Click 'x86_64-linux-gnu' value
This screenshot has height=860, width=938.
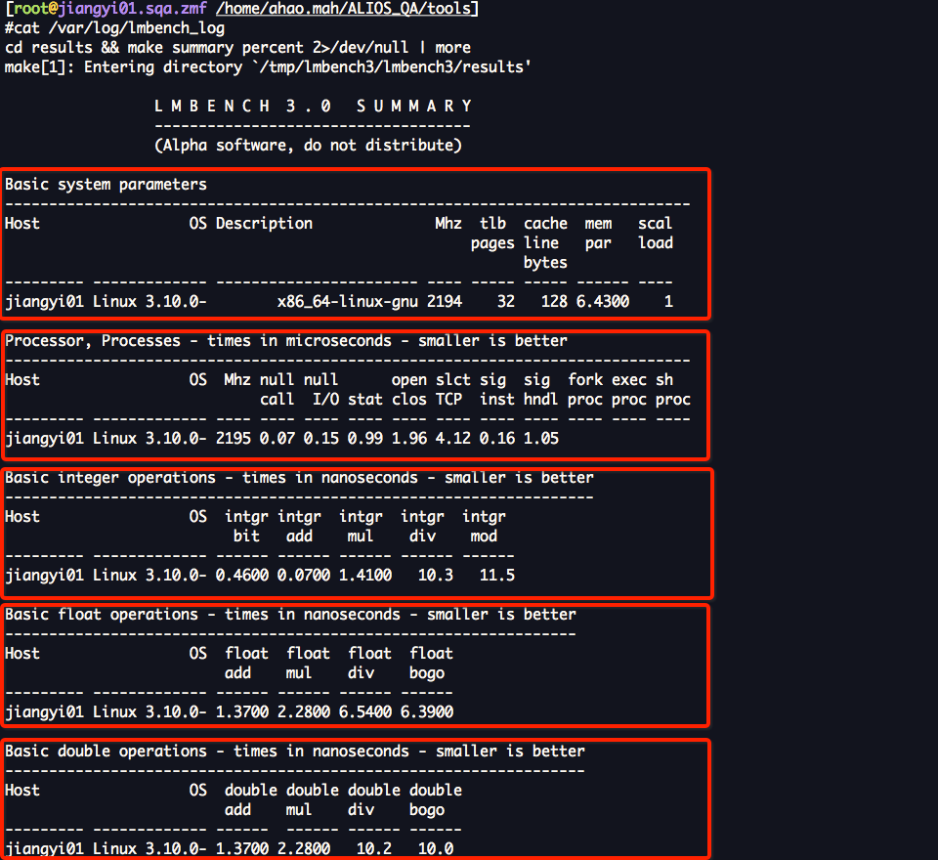348,302
